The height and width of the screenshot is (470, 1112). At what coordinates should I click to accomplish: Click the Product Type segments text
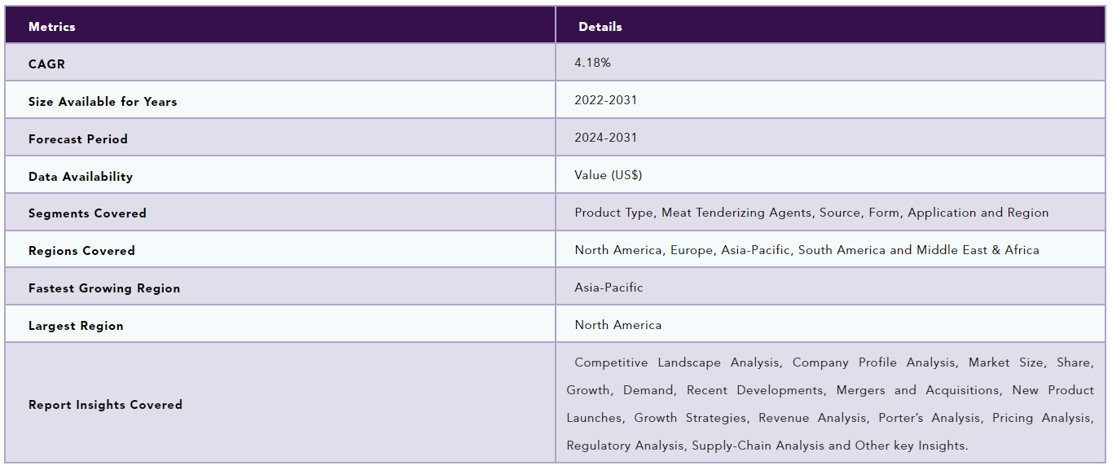coord(811,213)
